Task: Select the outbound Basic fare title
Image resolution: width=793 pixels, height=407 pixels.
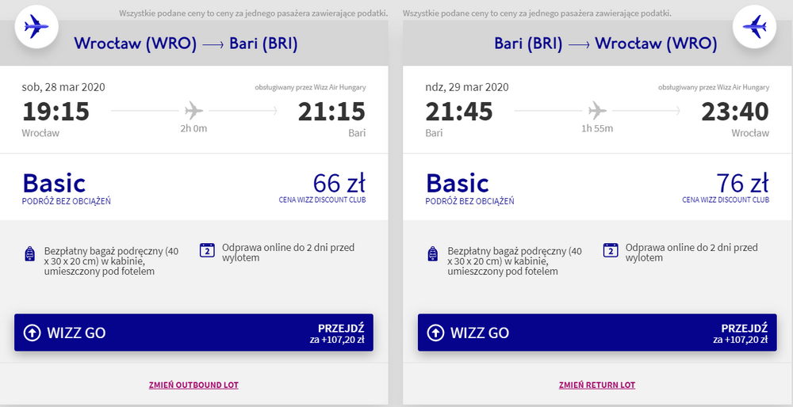Action: tap(54, 183)
